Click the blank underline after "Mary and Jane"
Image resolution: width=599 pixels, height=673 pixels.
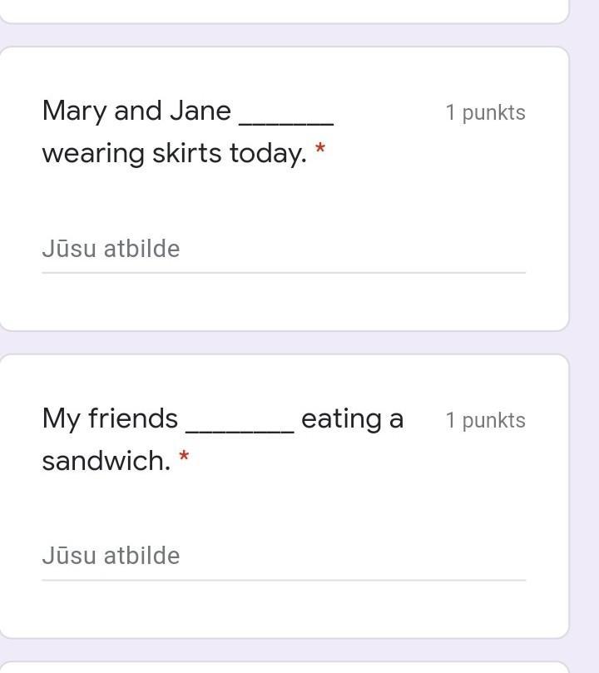pos(286,124)
